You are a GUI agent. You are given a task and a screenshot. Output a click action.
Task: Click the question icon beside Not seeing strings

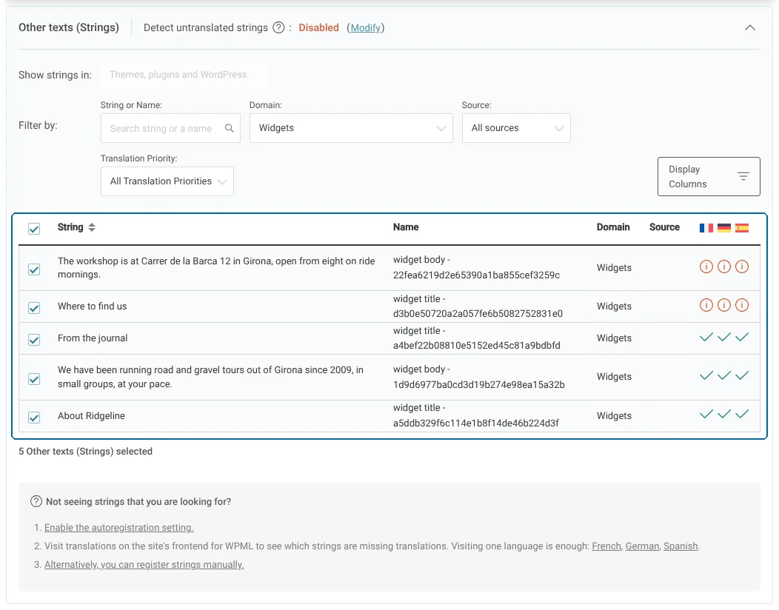[x=36, y=501]
